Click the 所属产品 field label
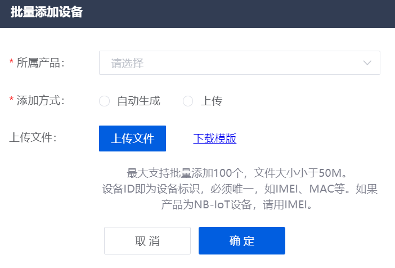This screenshot has width=395, height=268. tap(41, 63)
